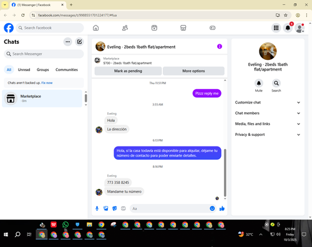Open the notifications bell
This screenshot has width=312, height=247.
288,28
